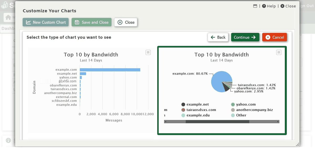This screenshot has height=152, width=315.
Task: Continue to the next chart step
Action: tap(245, 37)
